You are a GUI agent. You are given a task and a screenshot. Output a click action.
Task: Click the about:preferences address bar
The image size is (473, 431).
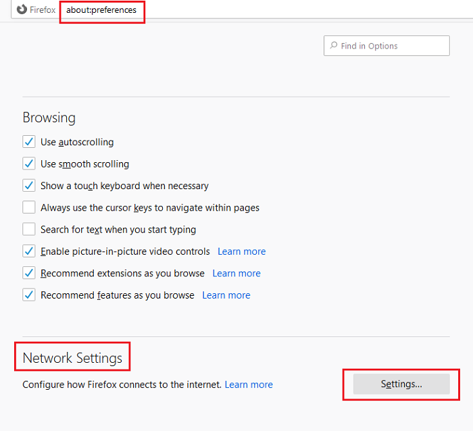pos(101,10)
